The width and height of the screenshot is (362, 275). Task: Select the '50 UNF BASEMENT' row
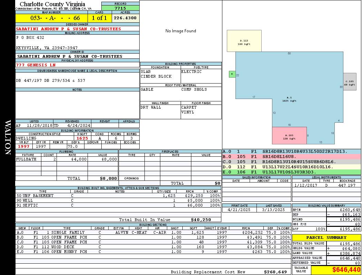coord(118,196)
